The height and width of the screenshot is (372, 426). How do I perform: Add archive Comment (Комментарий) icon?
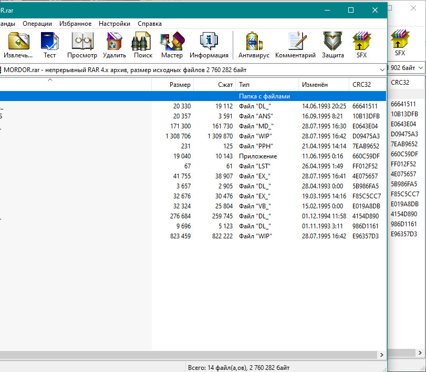pyautogui.click(x=295, y=45)
